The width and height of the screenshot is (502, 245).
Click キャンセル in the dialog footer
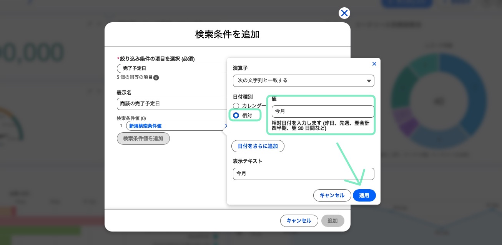pyautogui.click(x=299, y=221)
